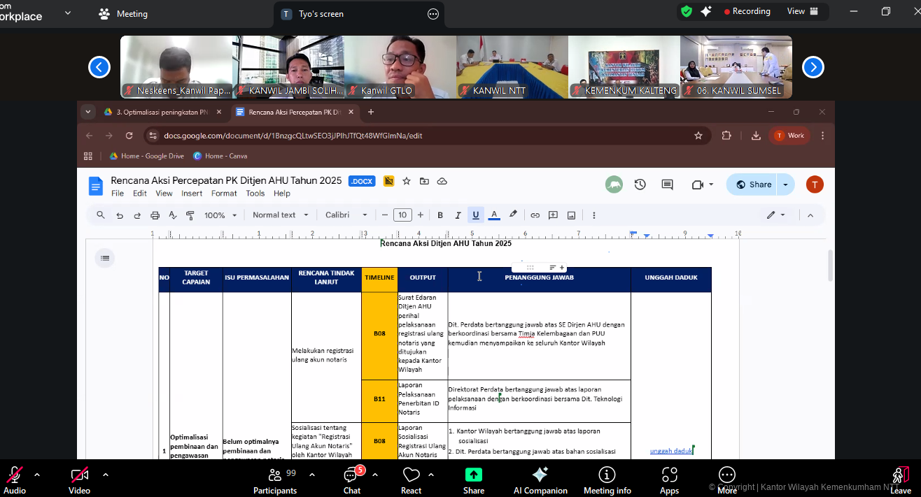
Task: Open the Help menu
Action: point(282,194)
